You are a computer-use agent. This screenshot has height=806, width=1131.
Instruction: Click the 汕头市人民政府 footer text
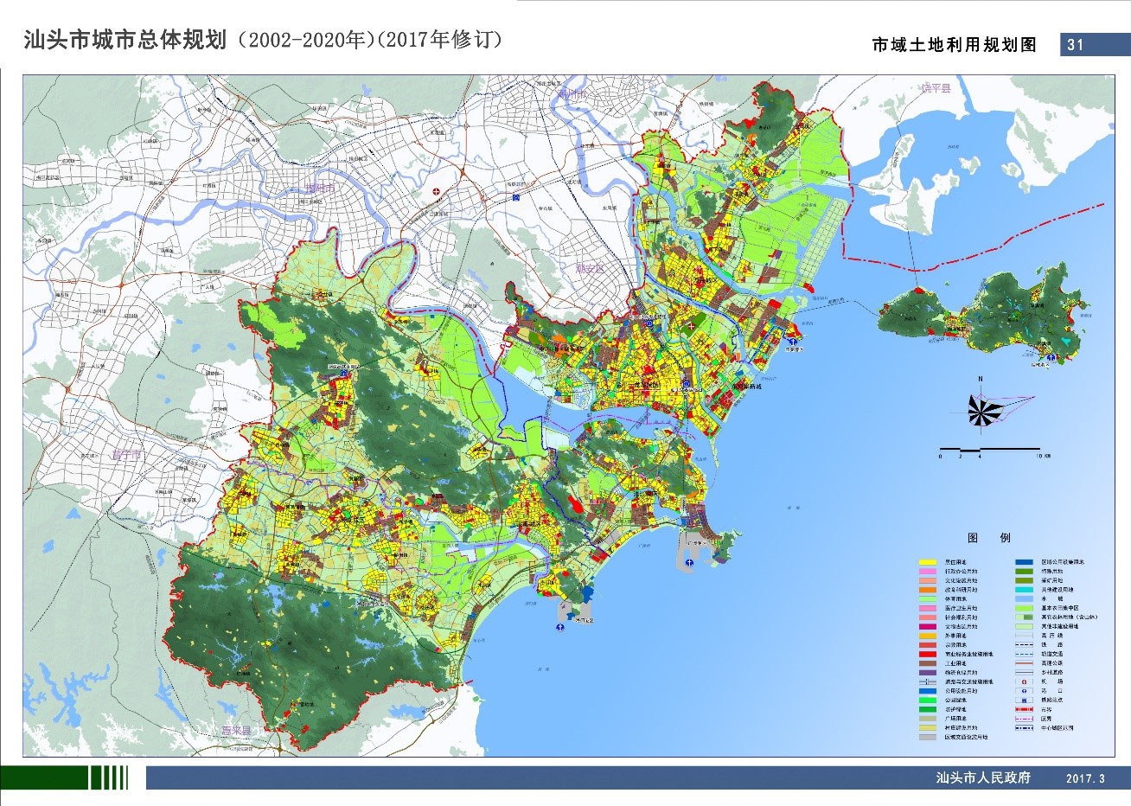click(983, 777)
